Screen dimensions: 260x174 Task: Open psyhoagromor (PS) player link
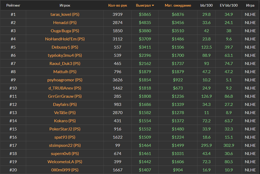click(65, 80)
